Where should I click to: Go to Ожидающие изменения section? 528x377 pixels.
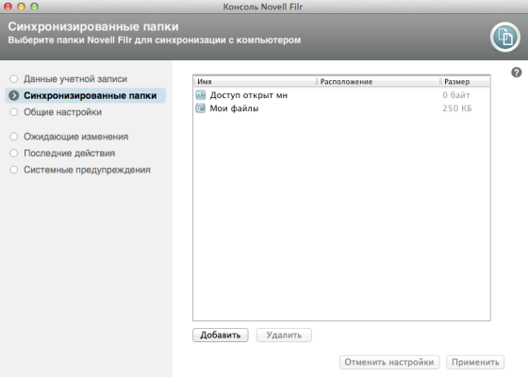pyautogui.click(x=76, y=137)
